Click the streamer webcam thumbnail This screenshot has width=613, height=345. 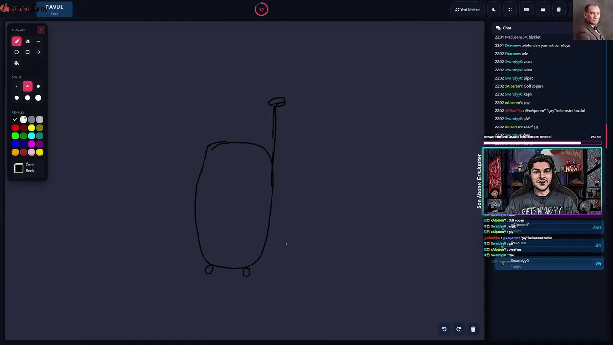tap(542, 181)
